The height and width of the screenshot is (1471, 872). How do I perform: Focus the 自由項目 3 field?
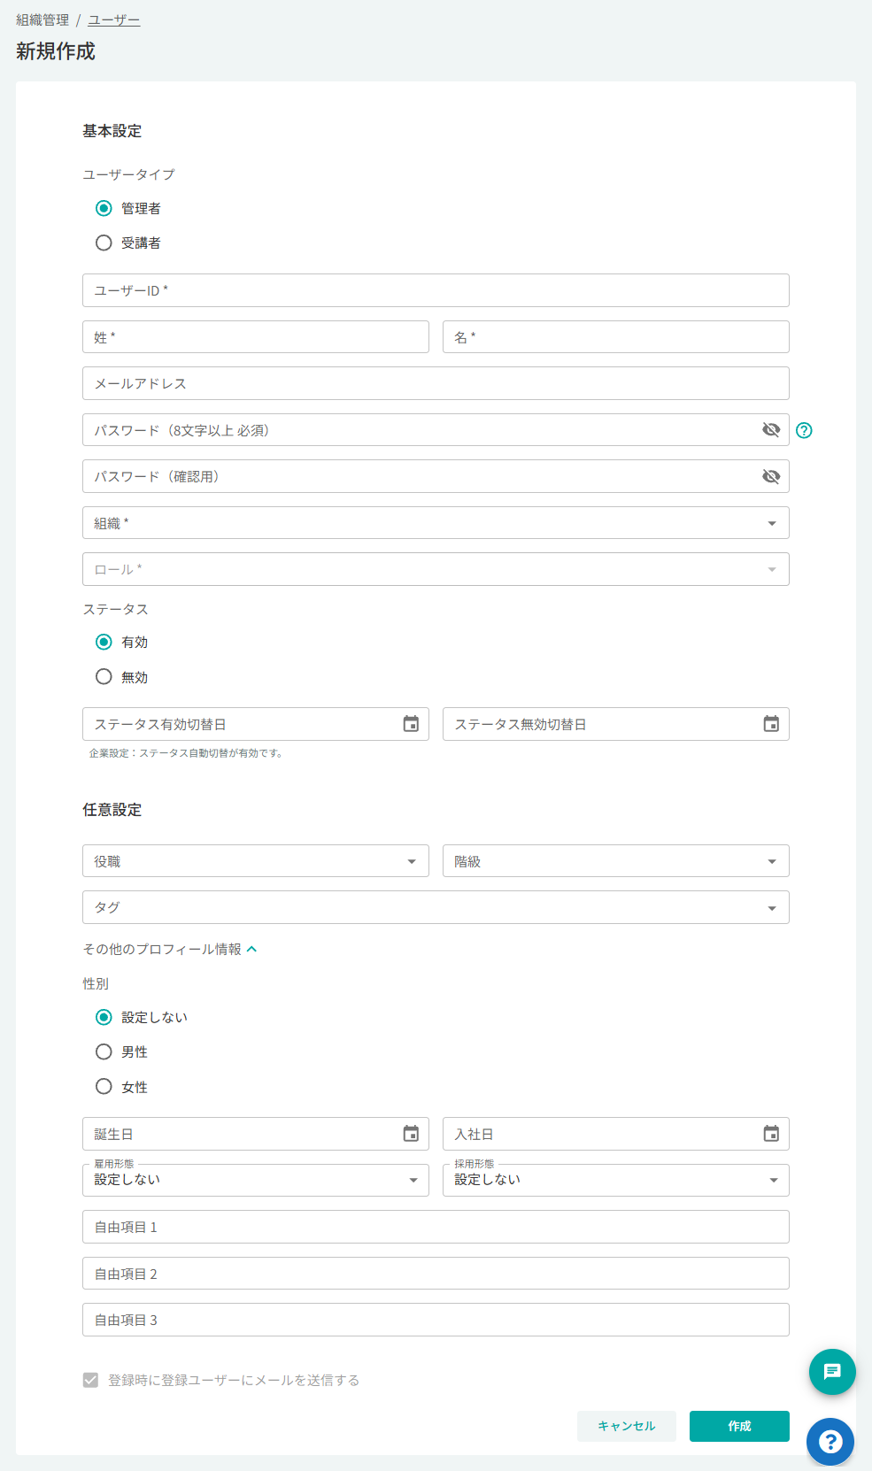point(436,1320)
